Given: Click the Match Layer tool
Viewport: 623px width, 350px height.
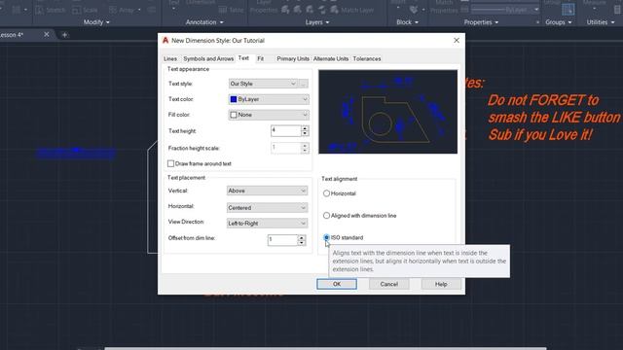Looking at the screenshot, I should point(352,10).
